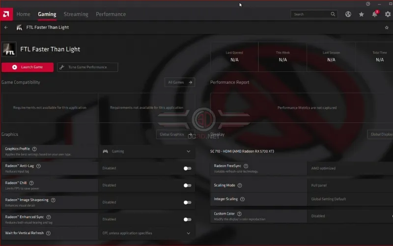Image resolution: width=393 pixels, height=246 pixels.
Task: Show help for Radeon FreeSync
Action: click(x=246, y=166)
